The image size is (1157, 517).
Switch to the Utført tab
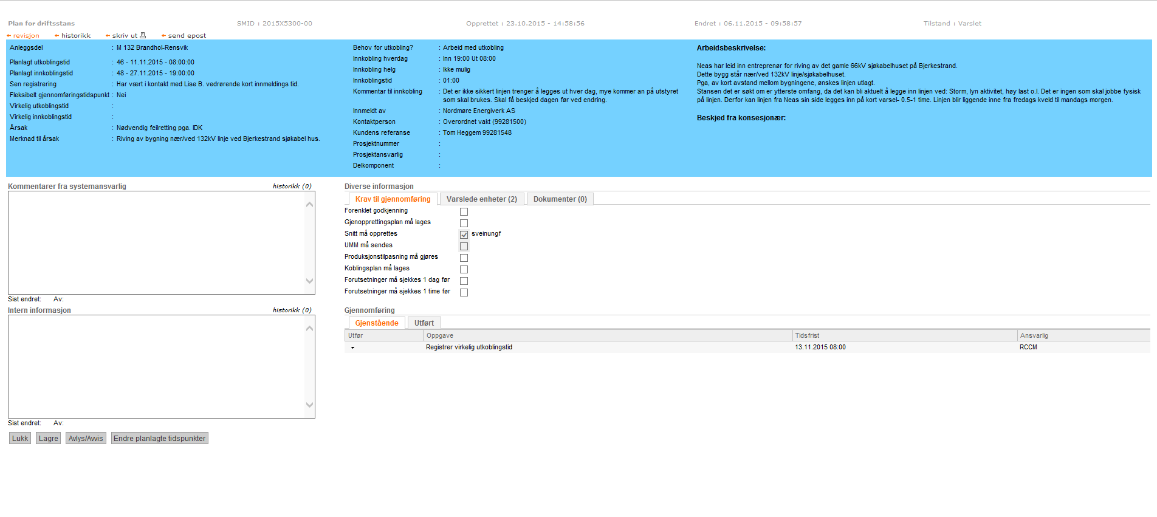[424, 323]
